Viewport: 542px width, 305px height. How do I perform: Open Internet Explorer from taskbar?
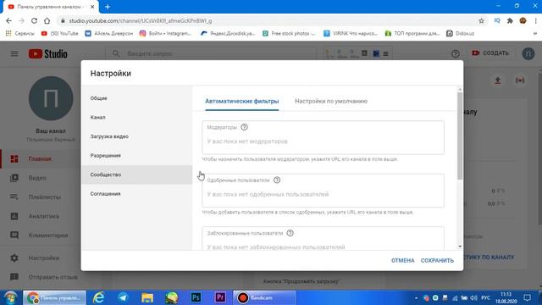tap(99, 297)
